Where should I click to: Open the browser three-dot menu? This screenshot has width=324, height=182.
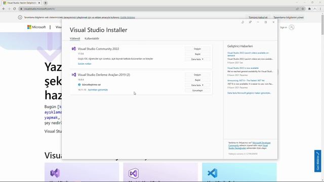tap(320, 9)
